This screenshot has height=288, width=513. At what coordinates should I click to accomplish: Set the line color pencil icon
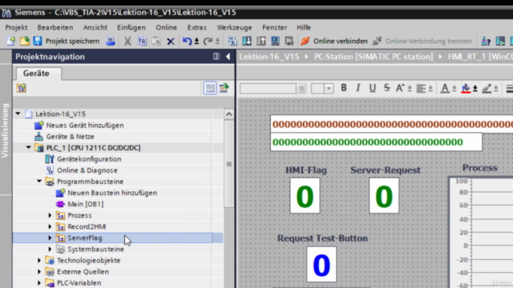(x=487, y=88)
